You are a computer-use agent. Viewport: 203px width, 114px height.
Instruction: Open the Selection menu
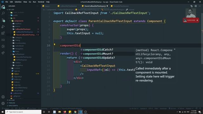18,2
